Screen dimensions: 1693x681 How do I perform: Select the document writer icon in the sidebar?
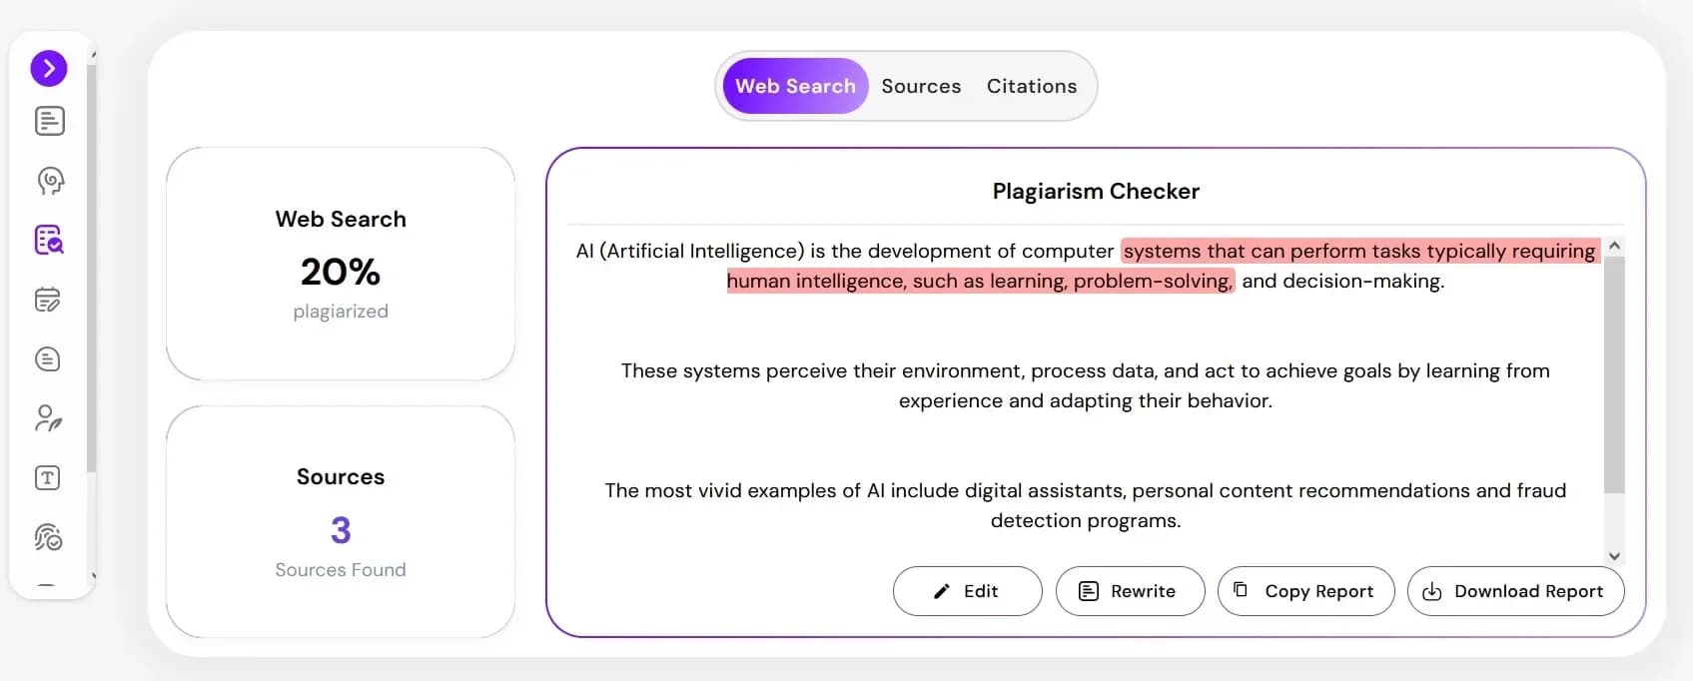coord(48,120)
